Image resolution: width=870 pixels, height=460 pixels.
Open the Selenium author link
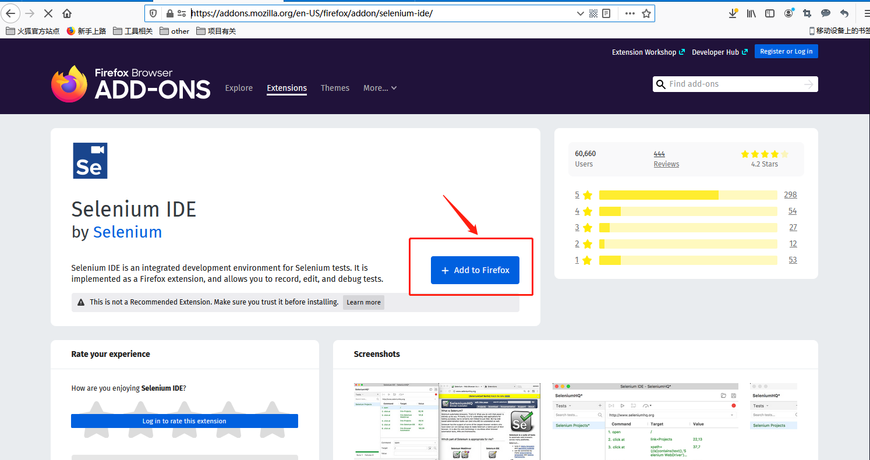(x=128, y=232)
